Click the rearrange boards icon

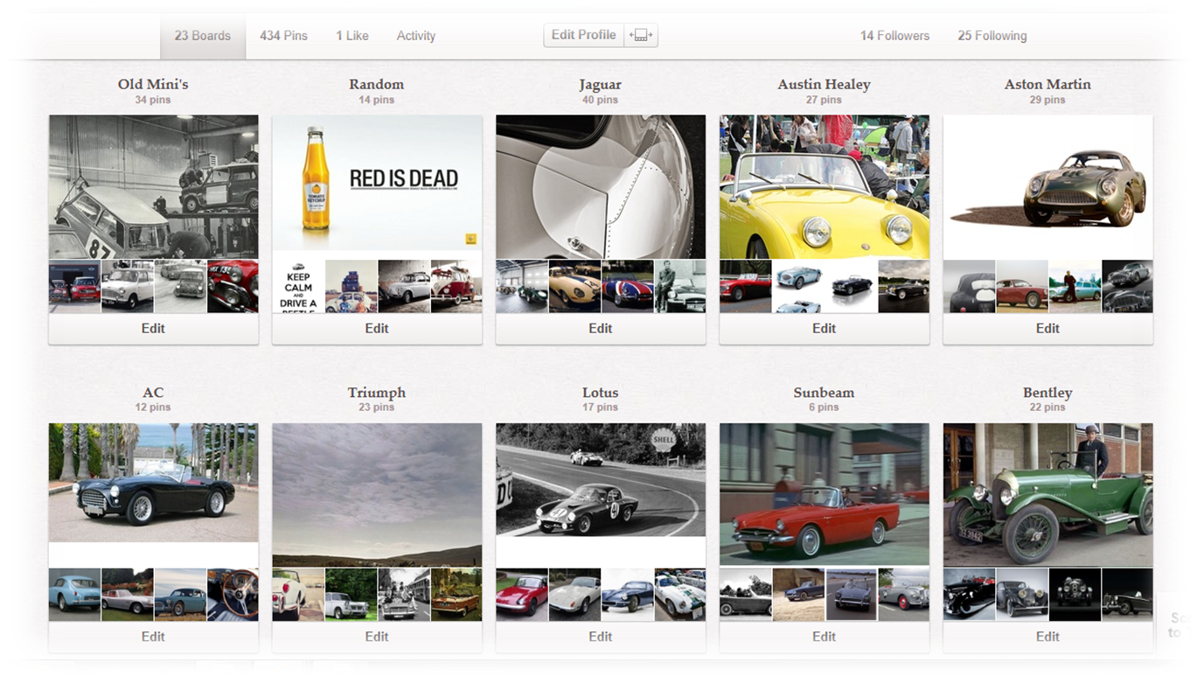point(641,36)
